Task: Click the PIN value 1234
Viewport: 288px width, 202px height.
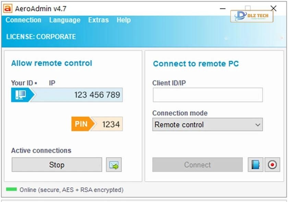Action: pyautogui.click(x=111, y=124)
